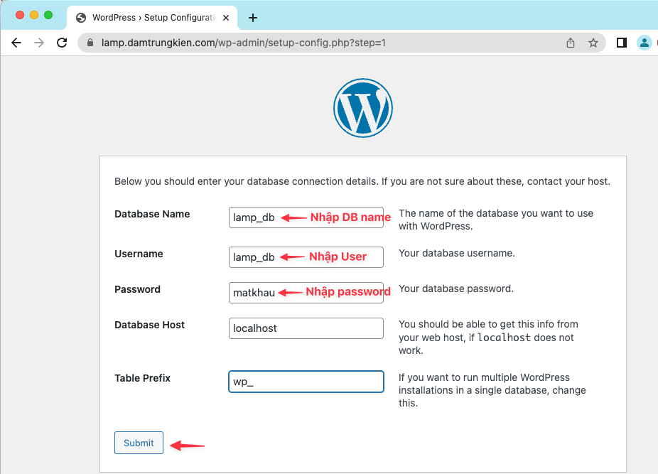
Task: Click the Database Name label
Action: tap(152, 214)
